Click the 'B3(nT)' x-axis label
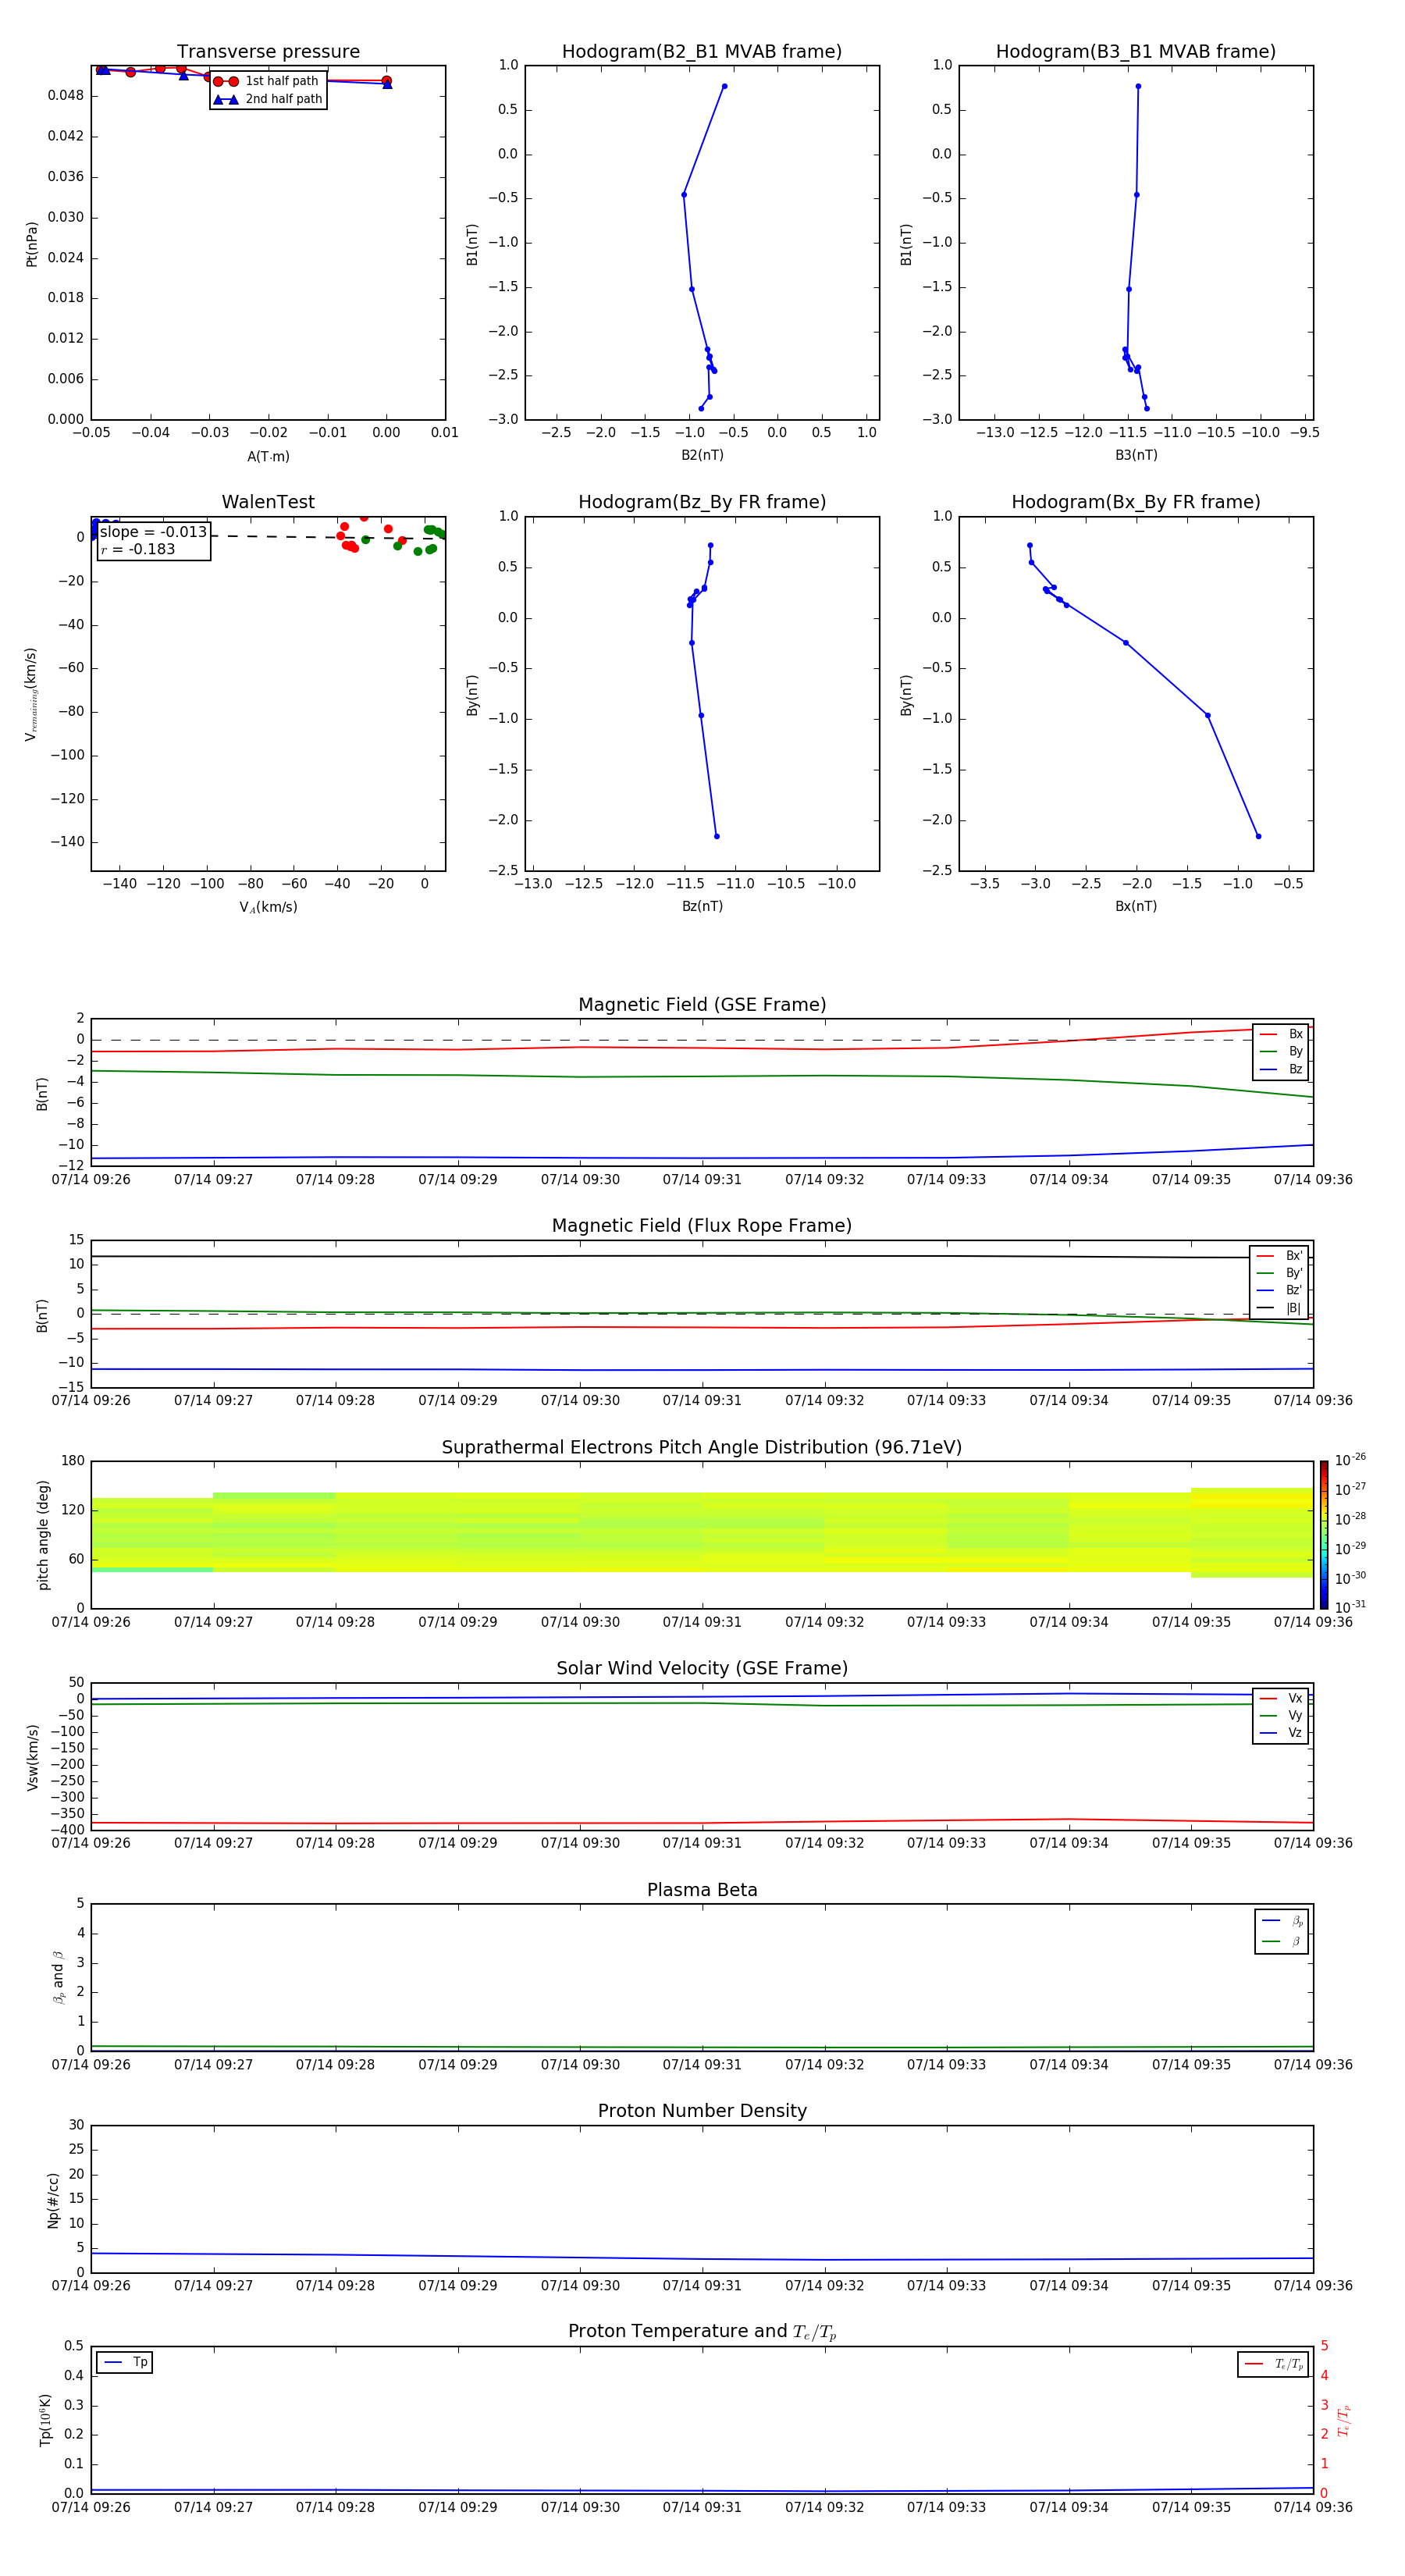The image size is (1405, 2576). click(x=1136, y=456)
